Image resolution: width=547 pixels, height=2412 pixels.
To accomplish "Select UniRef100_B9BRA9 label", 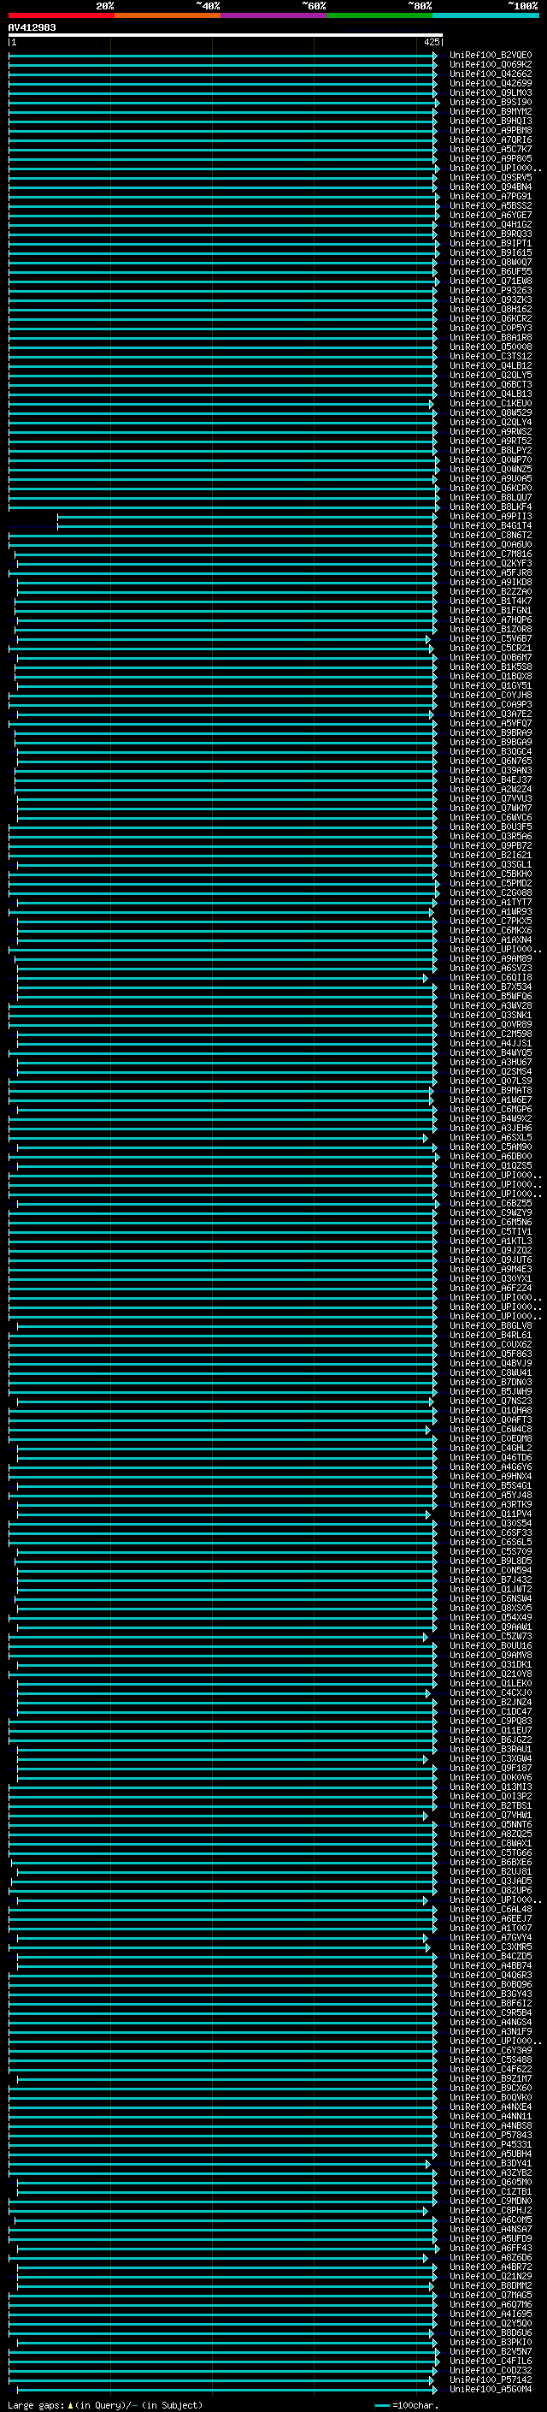I will [x=491, y=733].
